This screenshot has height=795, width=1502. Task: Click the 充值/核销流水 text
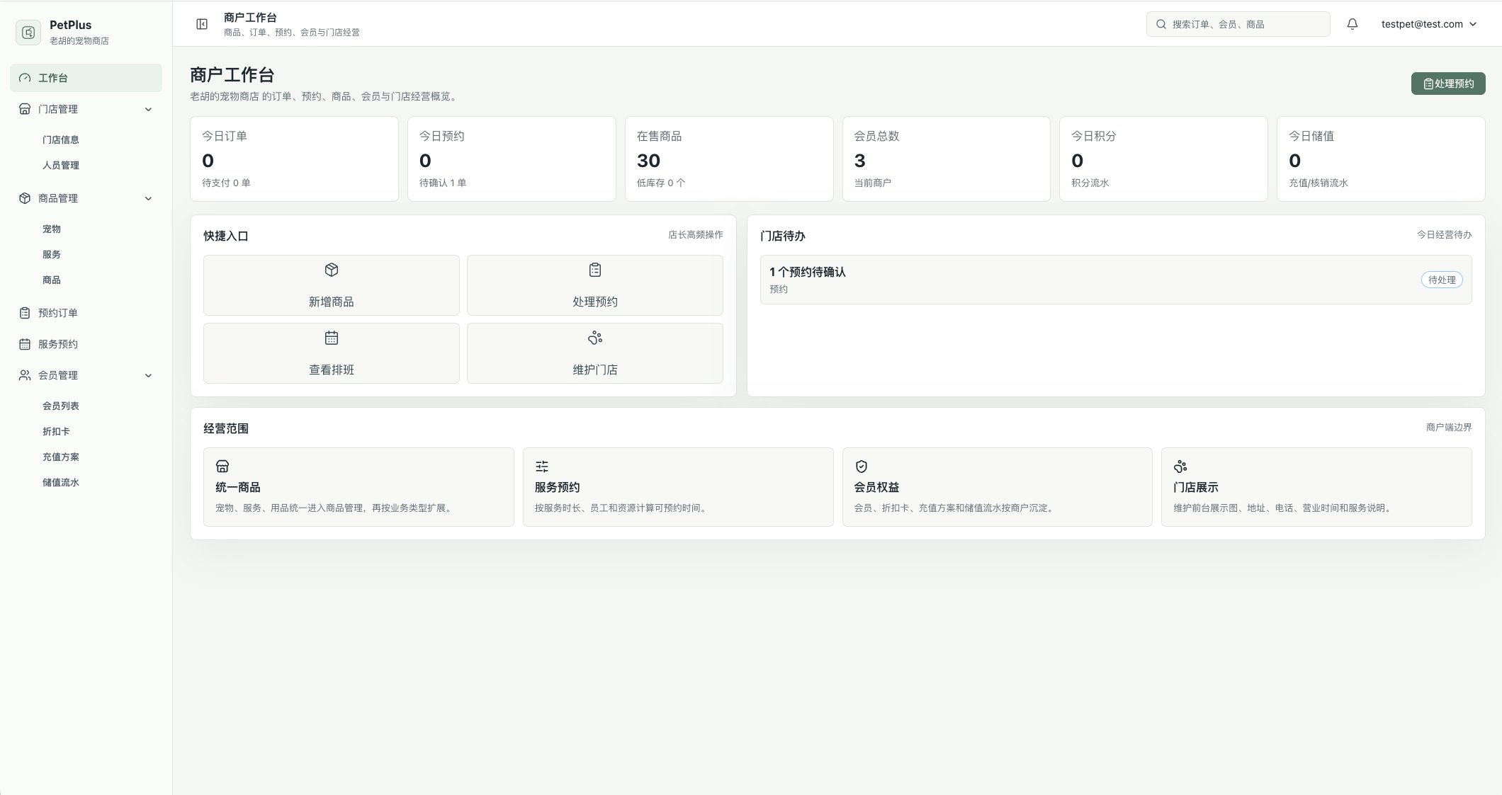pyautogui.click(x=1319, y=183)
